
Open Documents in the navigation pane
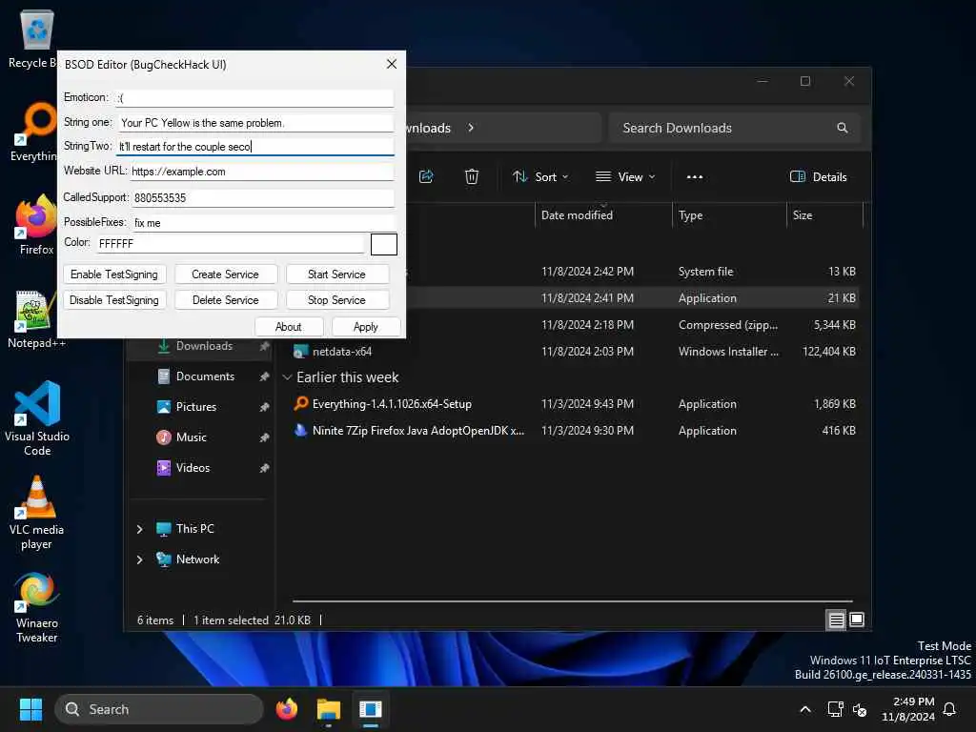tap(204, 376)
